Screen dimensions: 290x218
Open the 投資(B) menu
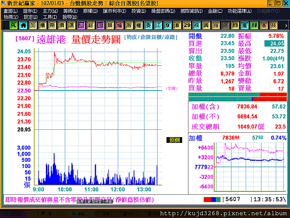tap(139, 11)
